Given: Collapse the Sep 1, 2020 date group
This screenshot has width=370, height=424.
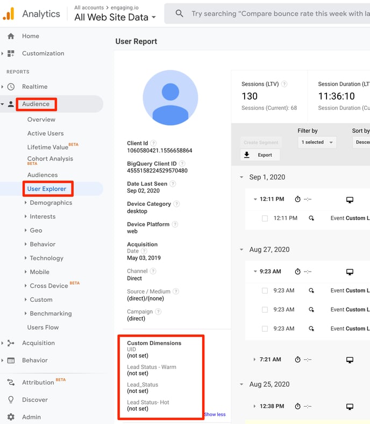Looking at the screenshot, I should [x=241, y=177].
